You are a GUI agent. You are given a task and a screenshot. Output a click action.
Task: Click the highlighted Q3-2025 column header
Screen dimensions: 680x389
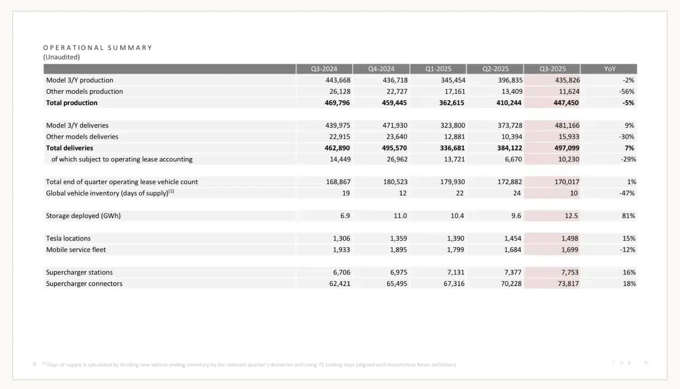pyautogui.click(x=552, y=69)
